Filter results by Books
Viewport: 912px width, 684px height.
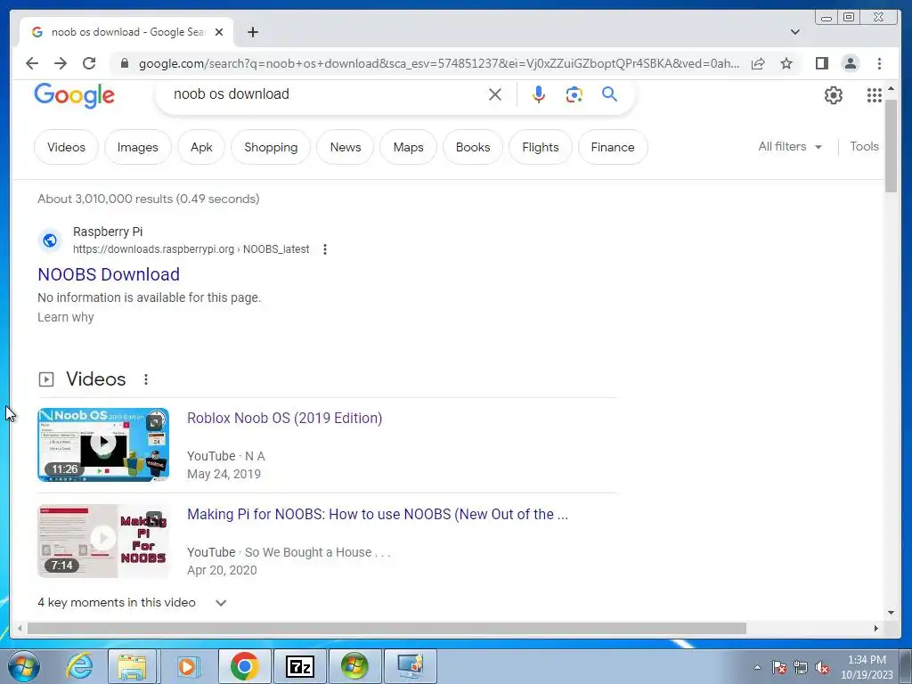click(473, 147)
